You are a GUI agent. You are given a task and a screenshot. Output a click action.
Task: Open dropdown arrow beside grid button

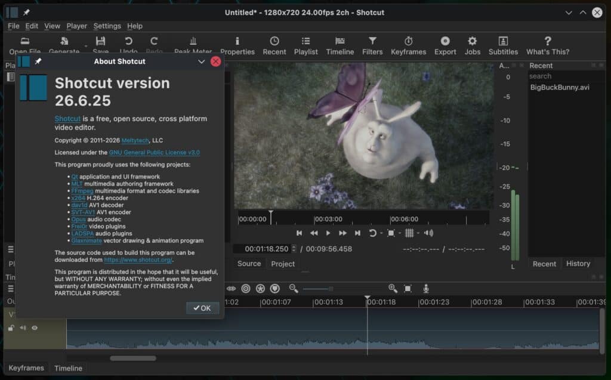[418, 233]
